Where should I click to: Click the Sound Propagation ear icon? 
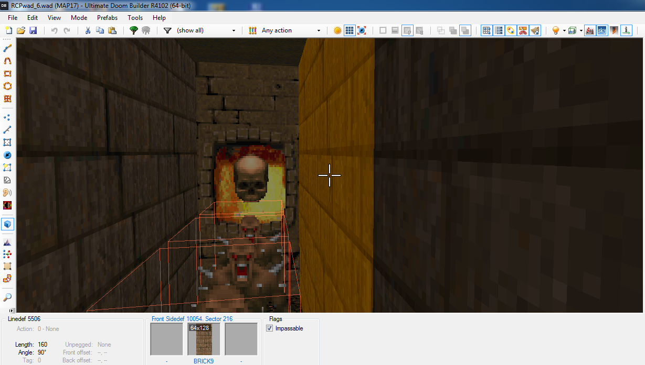point(7,193)
